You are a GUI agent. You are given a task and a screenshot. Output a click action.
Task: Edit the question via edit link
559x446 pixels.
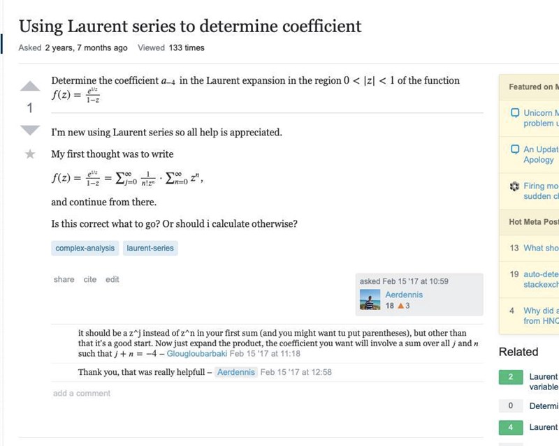click(112, 279)
